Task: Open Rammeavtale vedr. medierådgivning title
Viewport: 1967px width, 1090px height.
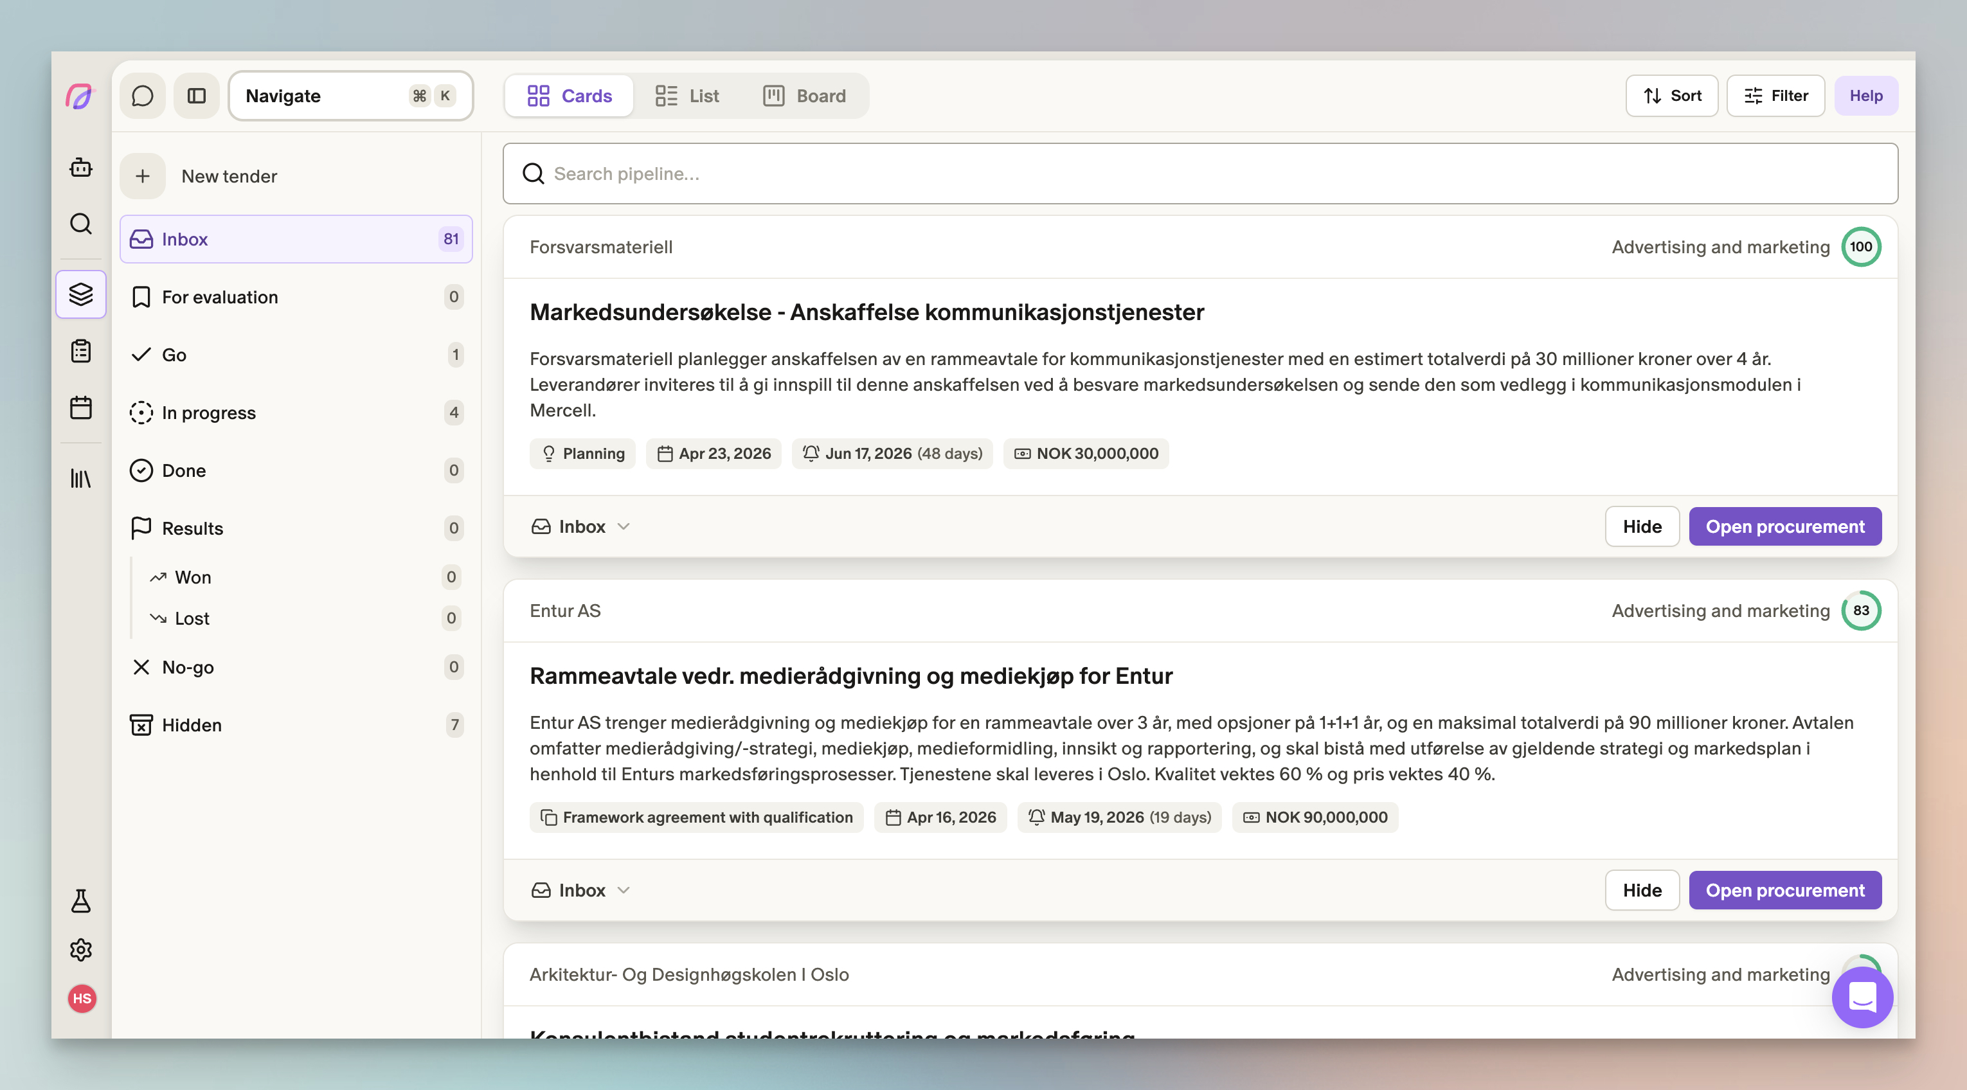Action: click(850, 676)
